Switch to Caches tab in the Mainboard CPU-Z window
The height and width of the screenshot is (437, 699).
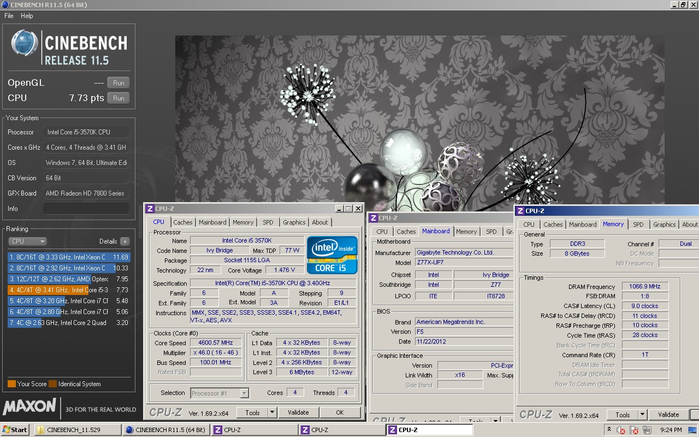[x=406, y=232]
